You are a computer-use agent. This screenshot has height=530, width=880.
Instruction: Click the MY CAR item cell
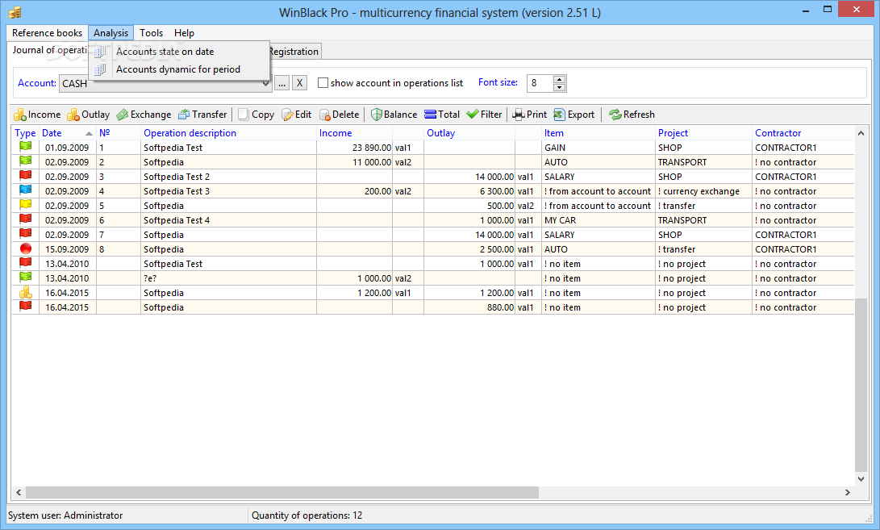pyautogui.click(x=598, y=220)
